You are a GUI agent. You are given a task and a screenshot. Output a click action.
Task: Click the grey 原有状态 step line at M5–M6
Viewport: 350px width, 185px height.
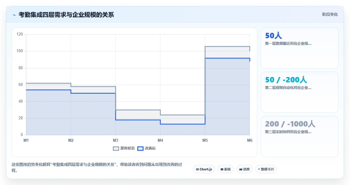227,47
